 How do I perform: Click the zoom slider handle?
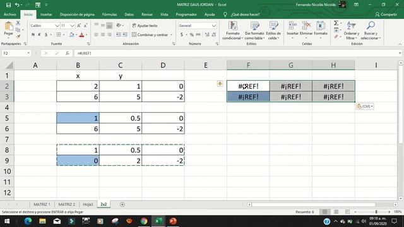(x=376, y=212)
